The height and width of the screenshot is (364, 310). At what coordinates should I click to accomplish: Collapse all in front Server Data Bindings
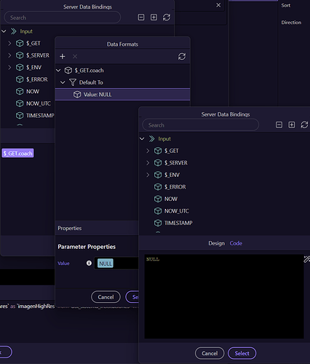[279, 125]
